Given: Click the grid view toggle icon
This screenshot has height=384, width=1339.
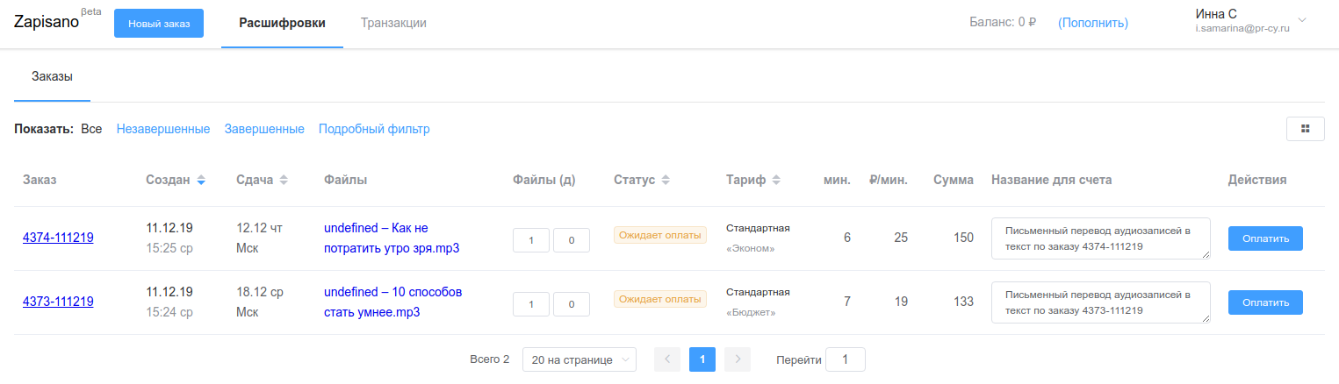Looking at the screenshot, I should tap(1305, 129).
